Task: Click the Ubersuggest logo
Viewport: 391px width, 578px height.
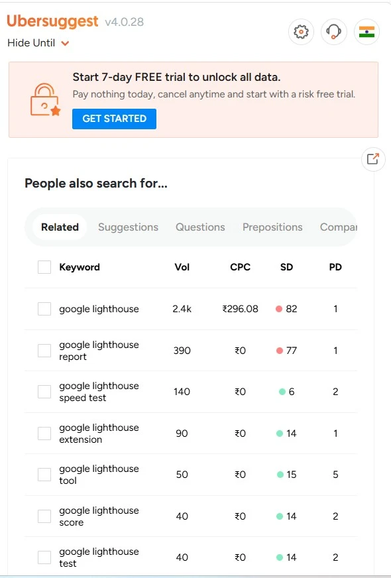Action: pos(53,21)
